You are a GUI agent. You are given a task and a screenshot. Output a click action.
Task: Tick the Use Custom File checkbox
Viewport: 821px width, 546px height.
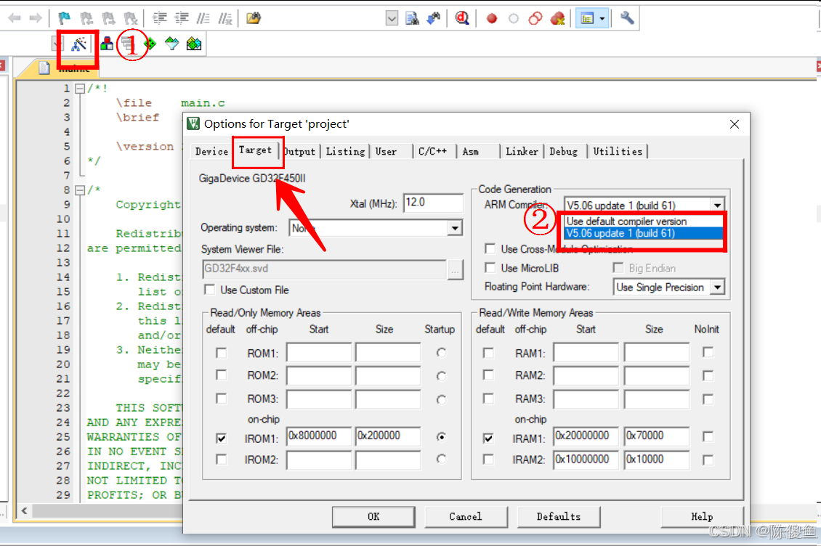[x=209, y=290]
